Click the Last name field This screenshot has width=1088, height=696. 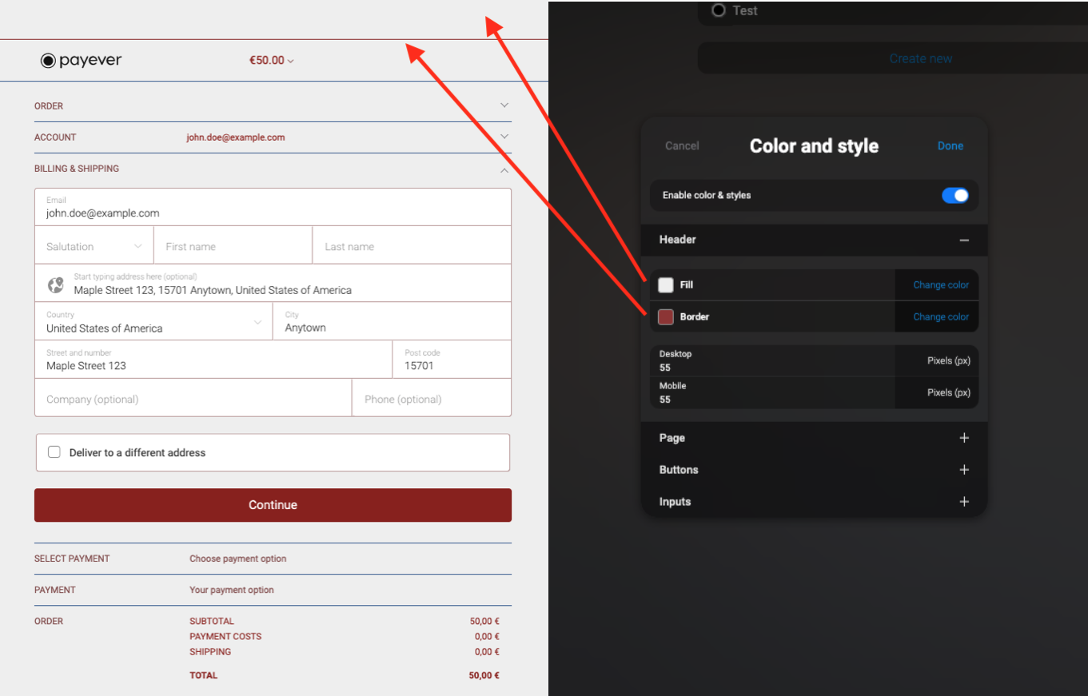pos(412,245)
